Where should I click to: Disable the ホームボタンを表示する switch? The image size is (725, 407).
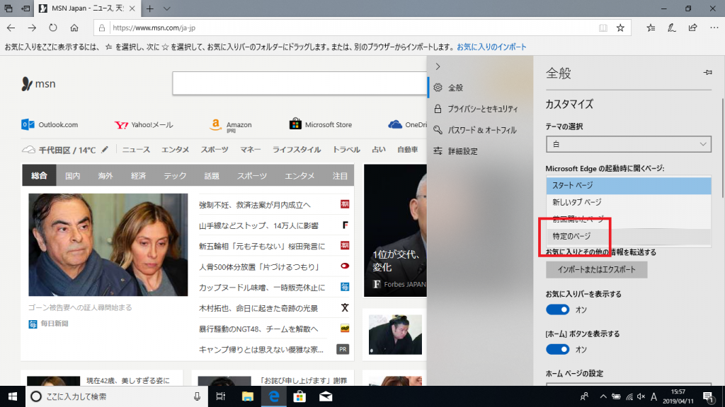click(558, 350)
